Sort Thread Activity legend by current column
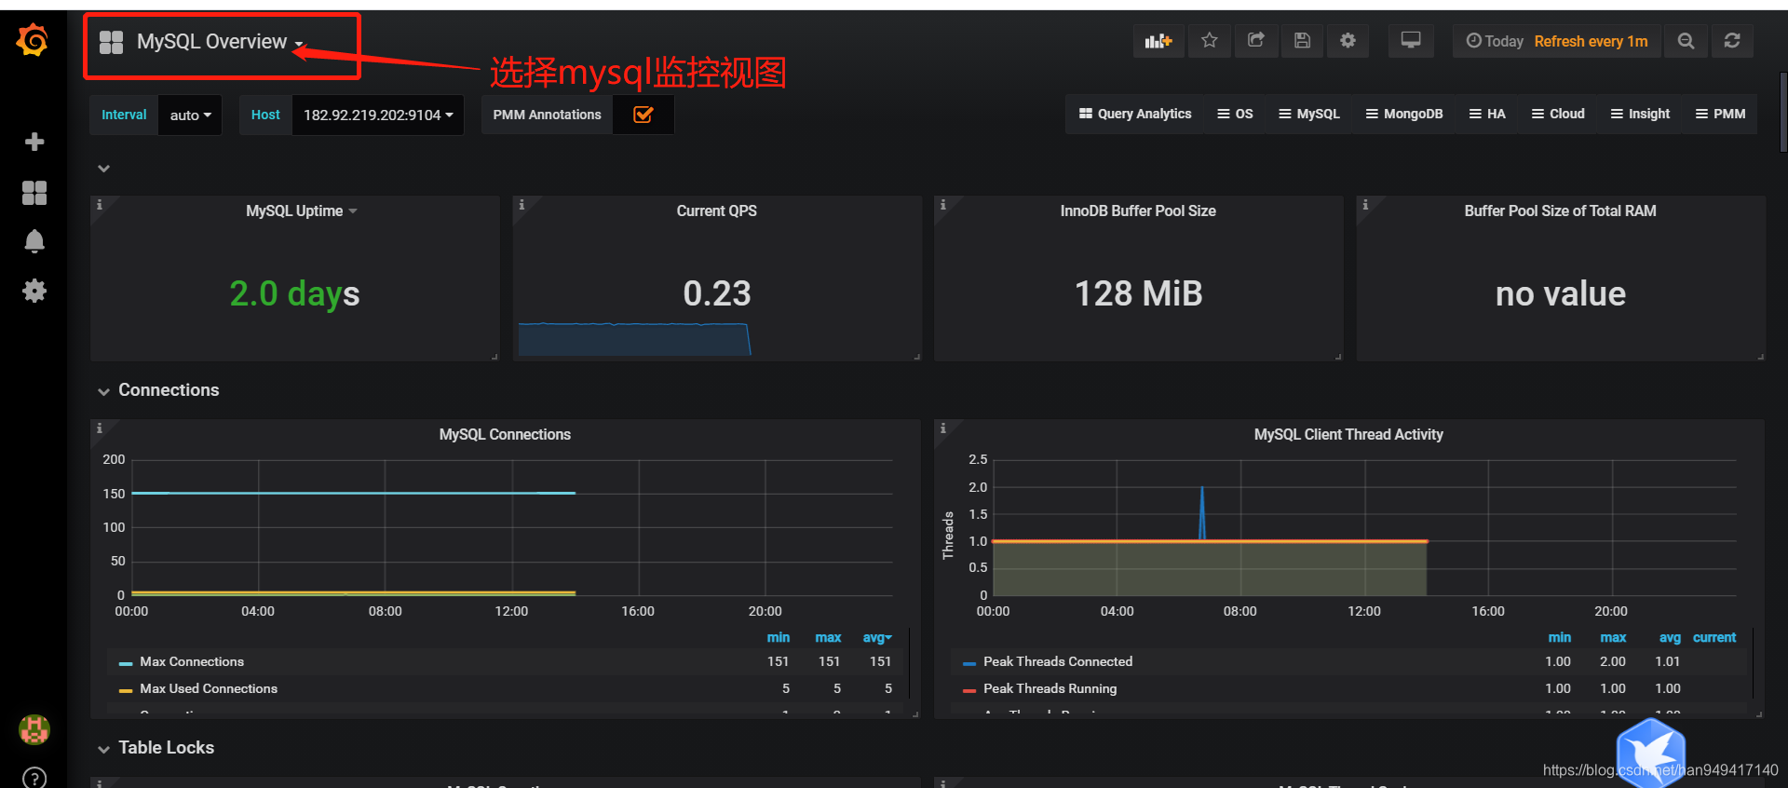 coord(1714,638)
